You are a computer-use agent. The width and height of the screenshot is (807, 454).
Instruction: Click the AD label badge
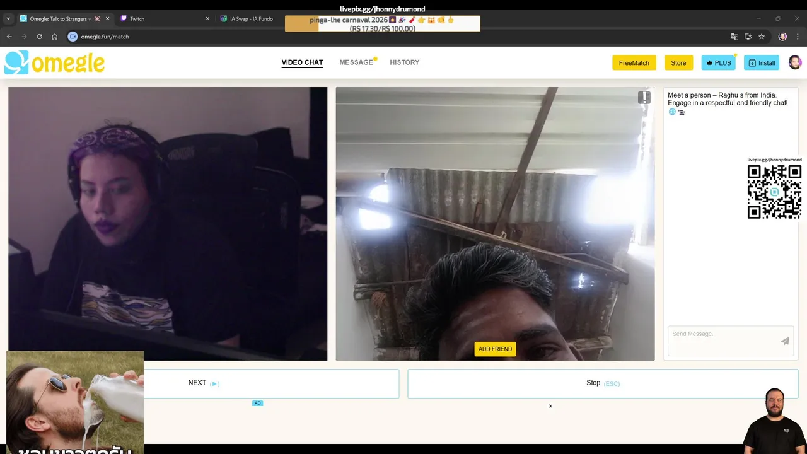coord(257,403)
